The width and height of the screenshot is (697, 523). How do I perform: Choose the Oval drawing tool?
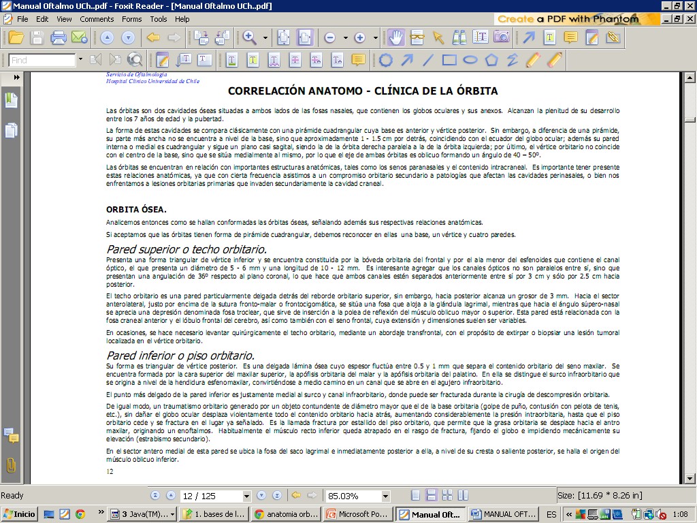click(x=470, y=60)
